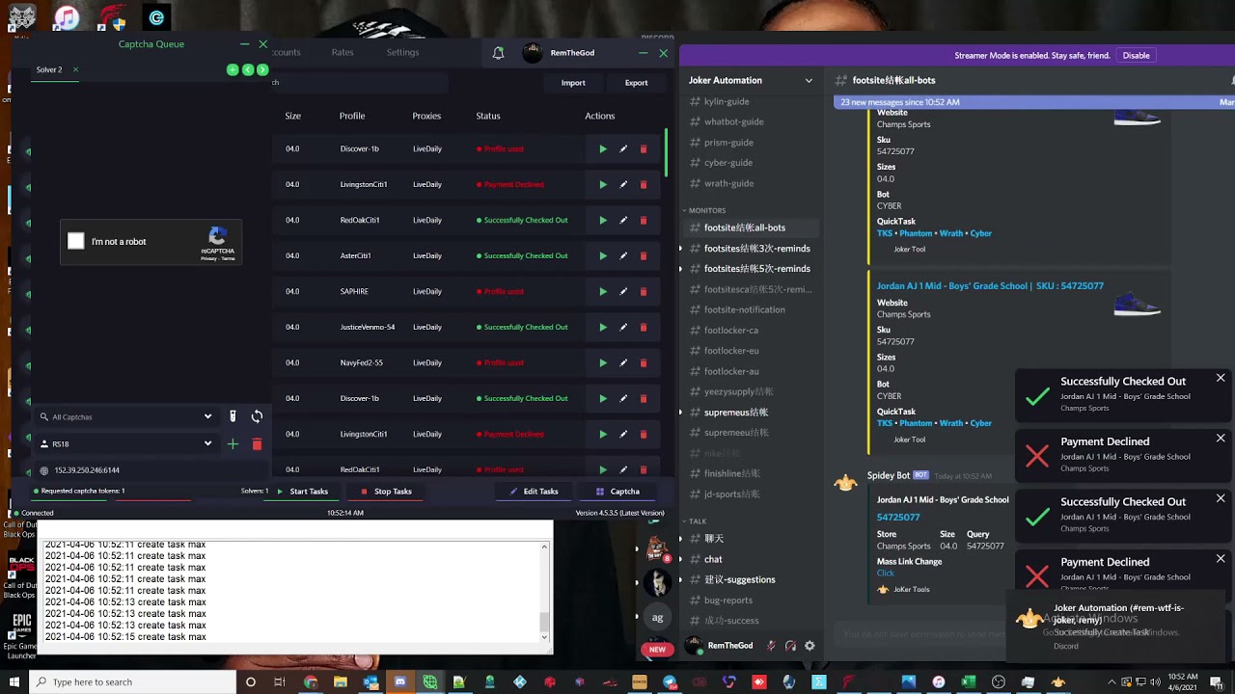Click green add-solver plus button in Captcha Queue
Image resolution: width=1235 pixels, height=694 pixels.
point(233,69)
